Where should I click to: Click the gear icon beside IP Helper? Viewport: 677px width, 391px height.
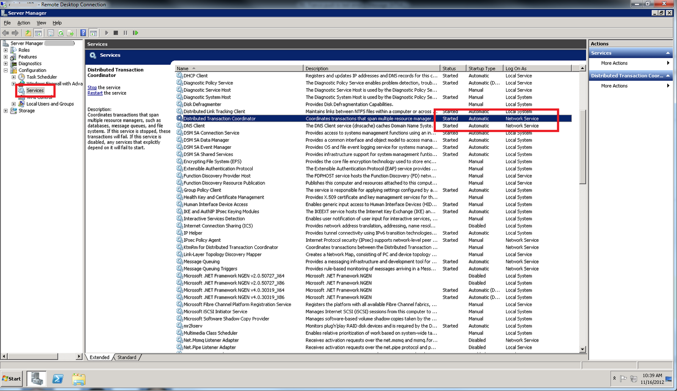click(x=180, y=233)
